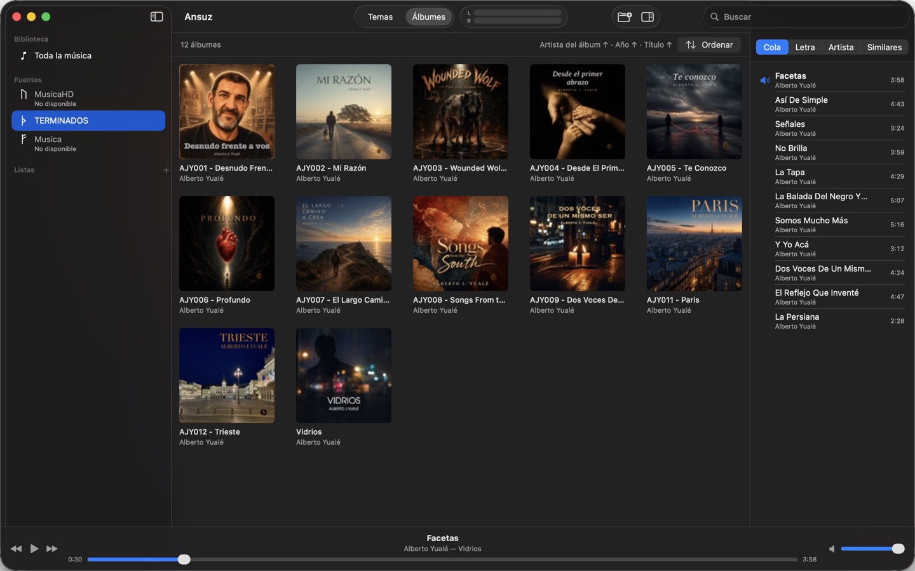
Task: Skip to the next track
Action: tap(52, 549)
